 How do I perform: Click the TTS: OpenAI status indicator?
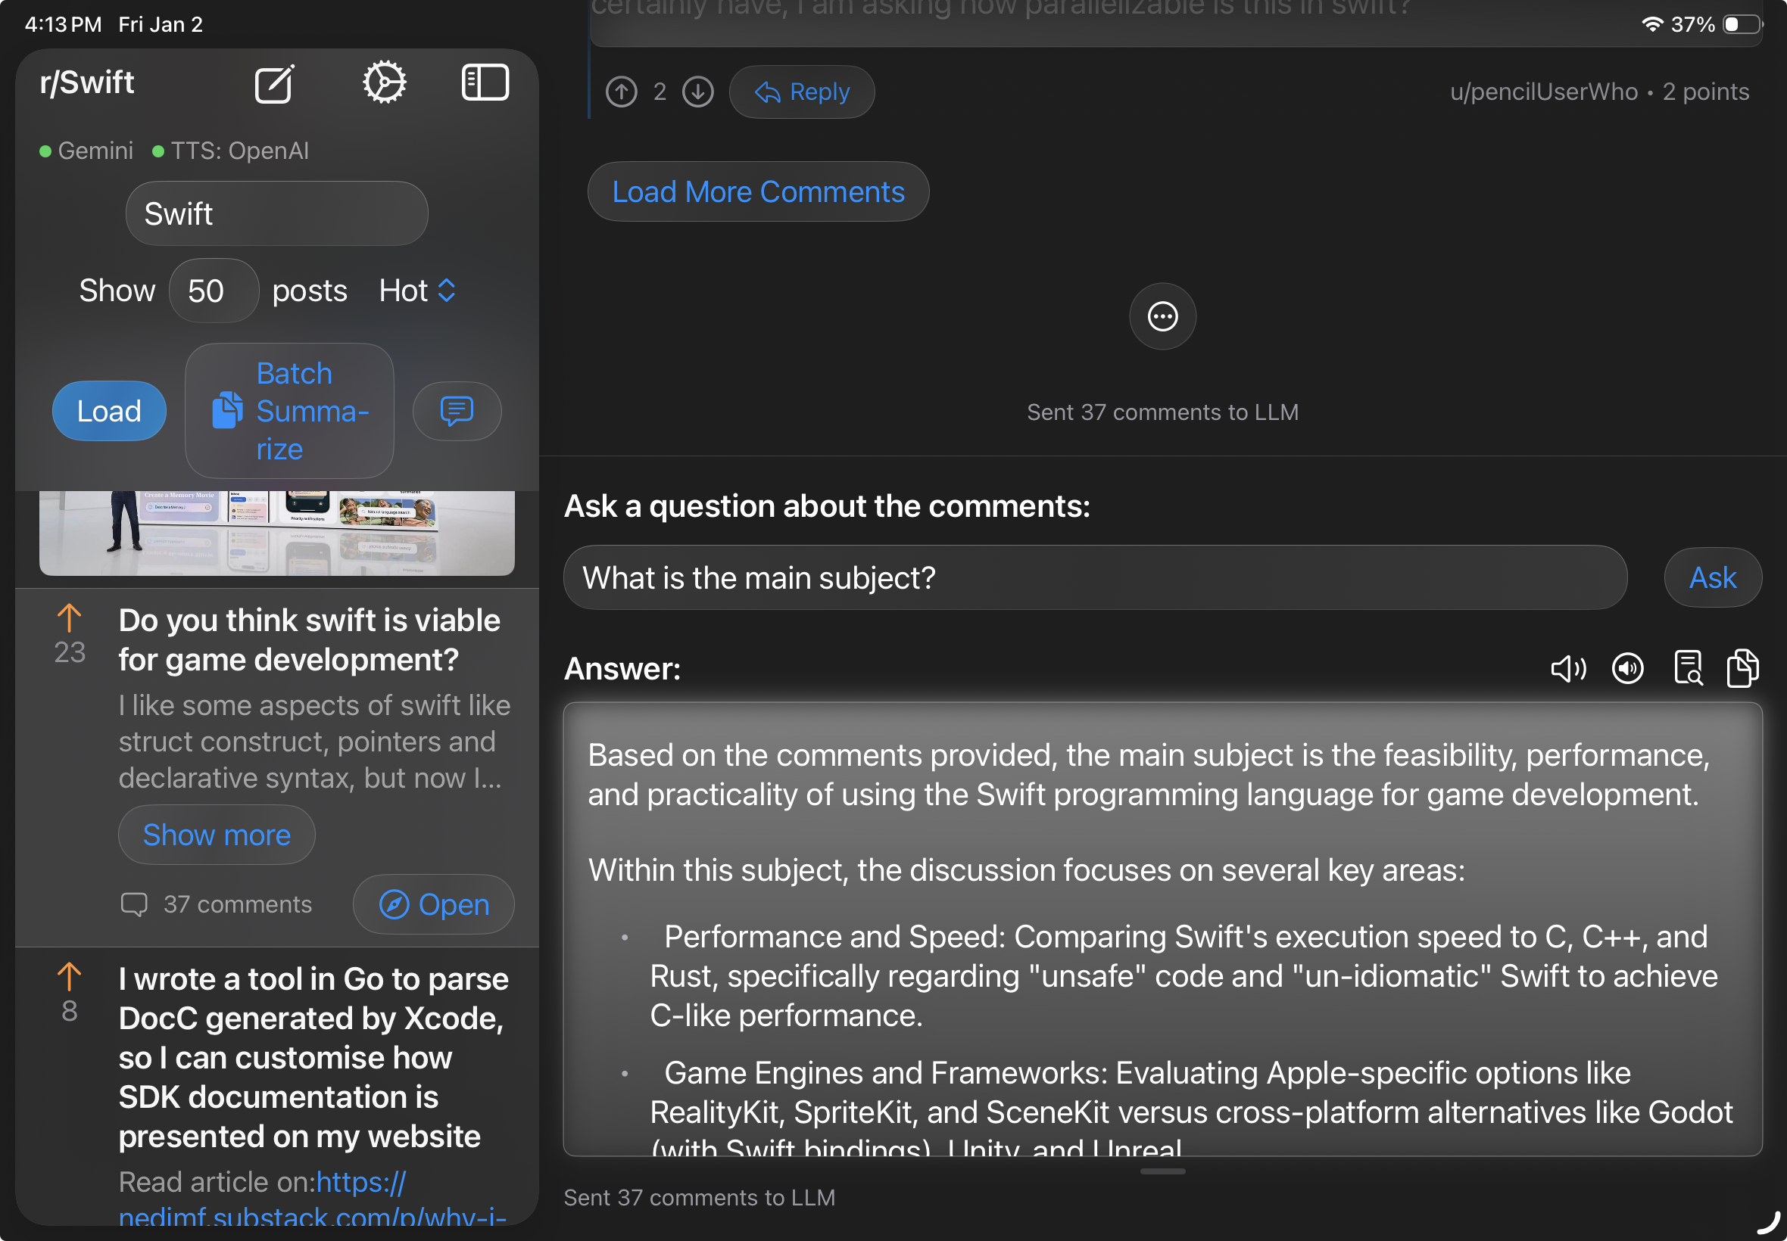(230, 150)
